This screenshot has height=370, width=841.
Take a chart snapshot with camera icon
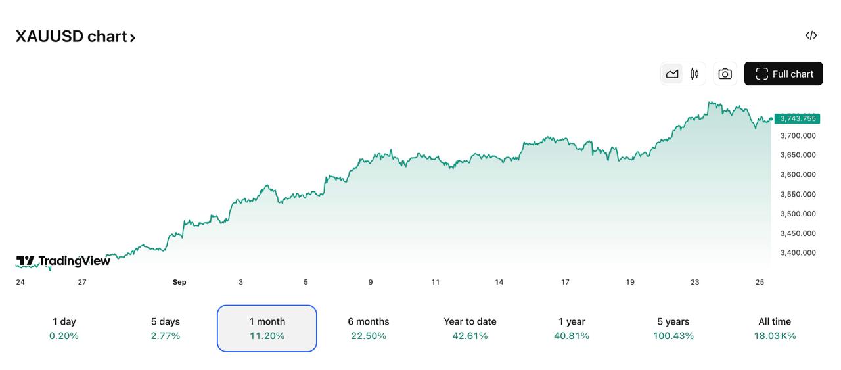[x=725, y=74]
